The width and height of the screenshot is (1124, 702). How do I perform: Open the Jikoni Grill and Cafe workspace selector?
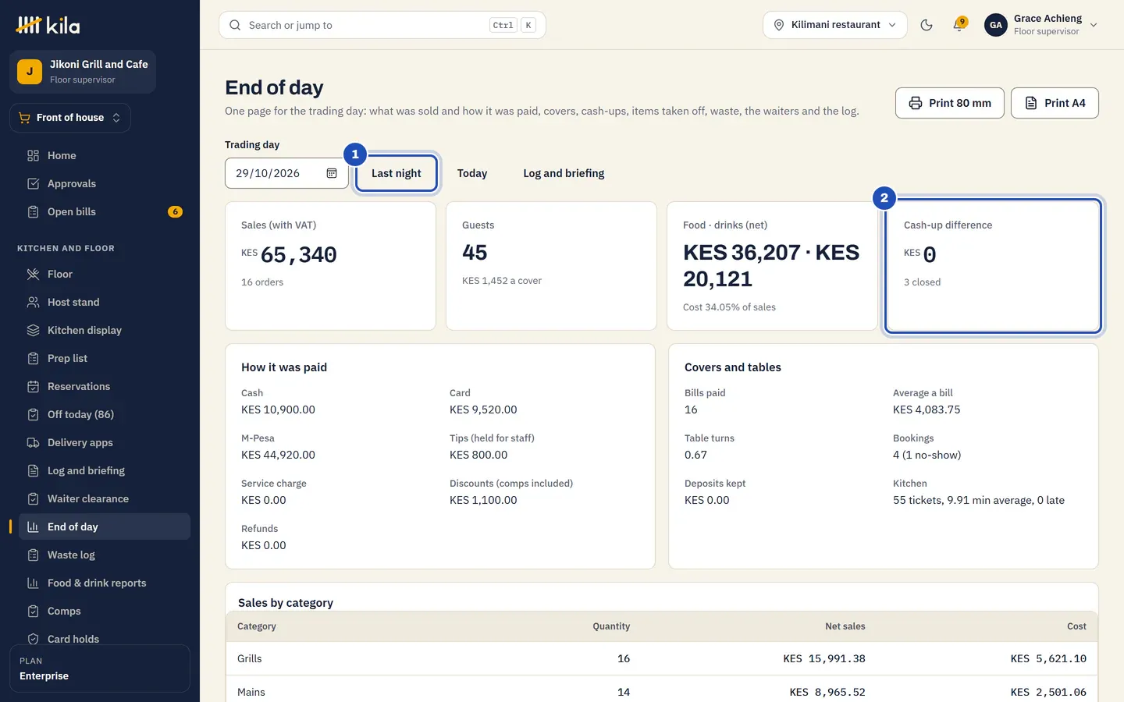tap(83, 72)
